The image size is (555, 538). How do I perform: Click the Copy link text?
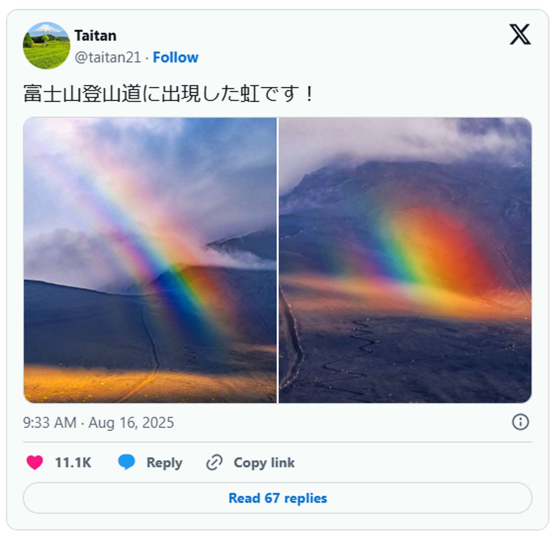tap(264, 462)
